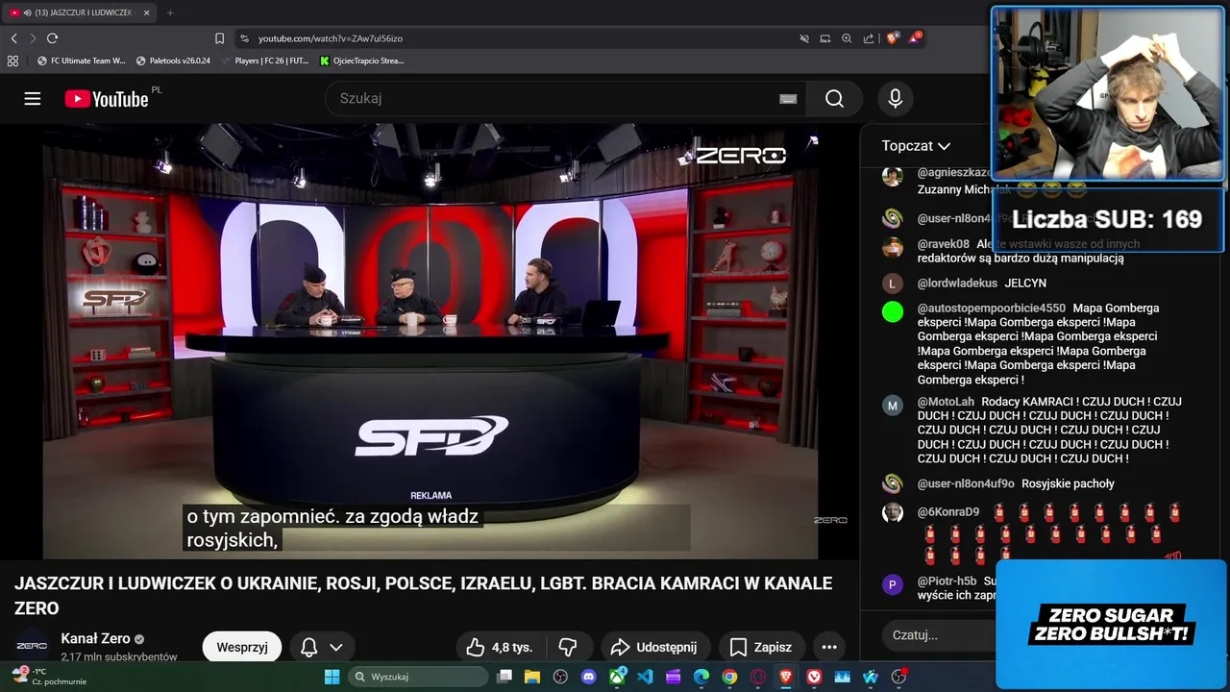The image size is (1230, 692).
Task: Go to the YouTube home logo
Action: point(107,99)
